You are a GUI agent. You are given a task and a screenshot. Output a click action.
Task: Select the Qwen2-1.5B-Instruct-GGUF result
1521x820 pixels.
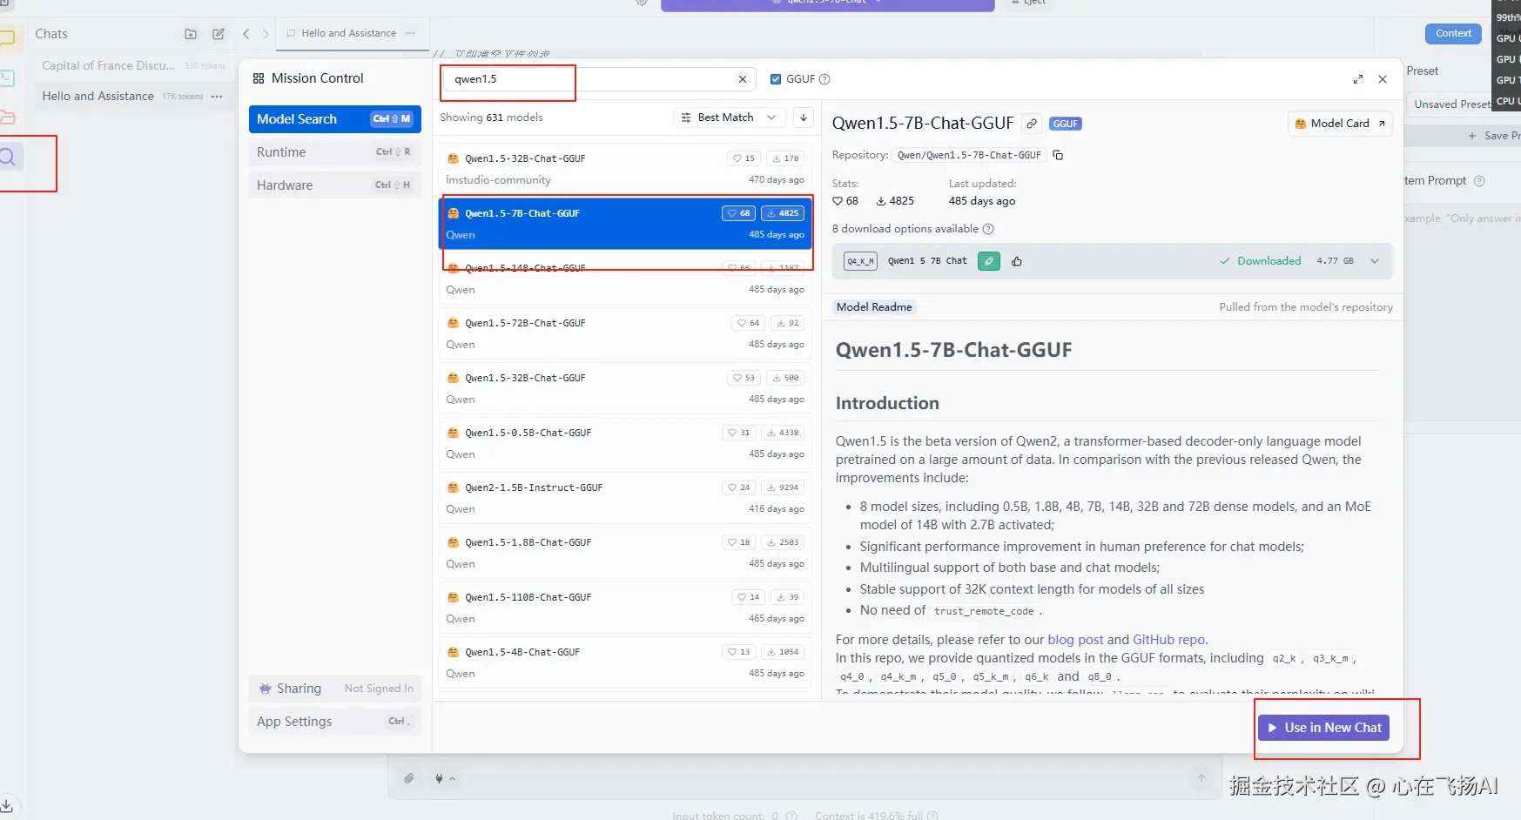click(625, 498)
